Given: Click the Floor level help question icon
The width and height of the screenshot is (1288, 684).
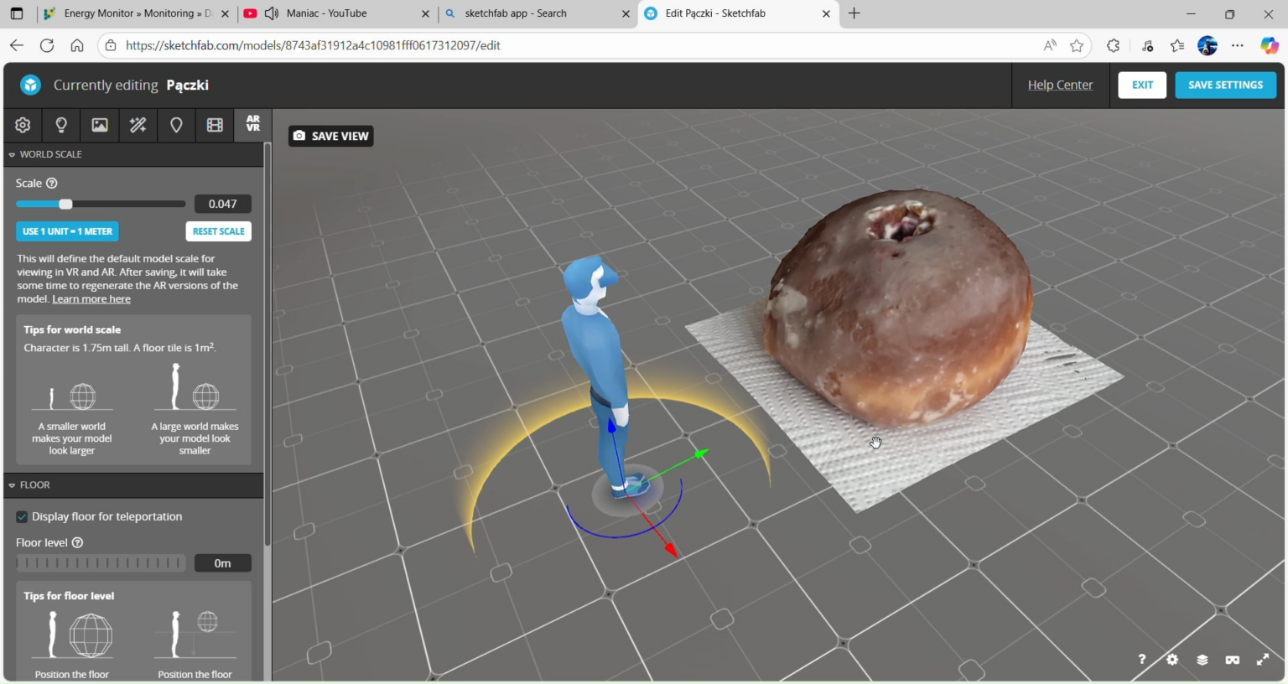Looking at the screenshot, I should click(78, 542).
